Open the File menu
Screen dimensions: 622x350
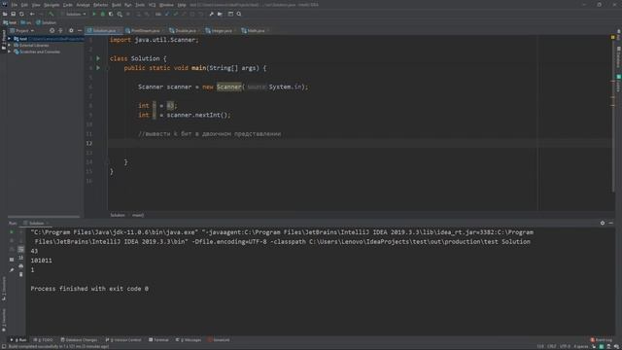(x=15, y=5)
